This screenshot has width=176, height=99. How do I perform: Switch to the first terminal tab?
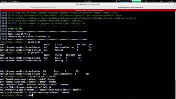(43, 7)
